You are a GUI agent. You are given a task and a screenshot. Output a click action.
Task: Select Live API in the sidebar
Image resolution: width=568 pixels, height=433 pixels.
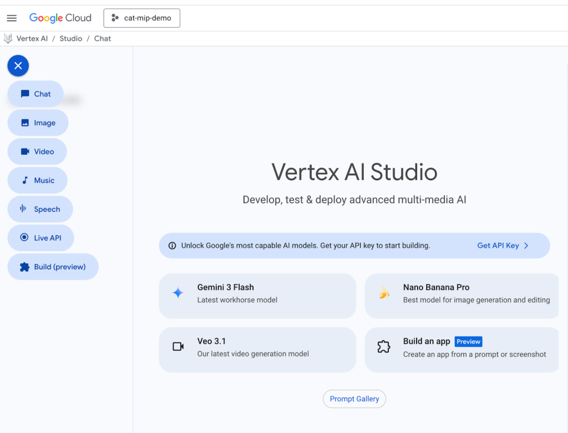click(x=40, y=238)
